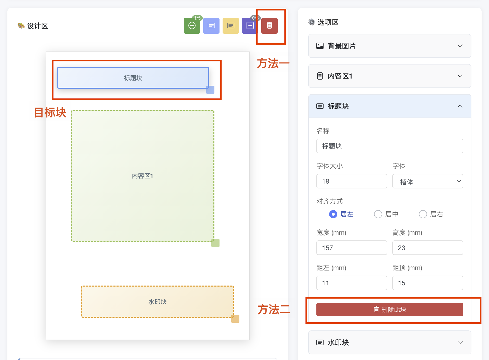Add a watermark block with yellow toolbar icon

click(230, 26)
